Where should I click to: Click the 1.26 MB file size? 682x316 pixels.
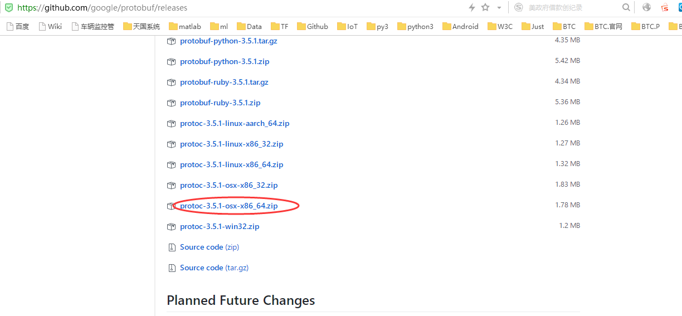point(567,122)
